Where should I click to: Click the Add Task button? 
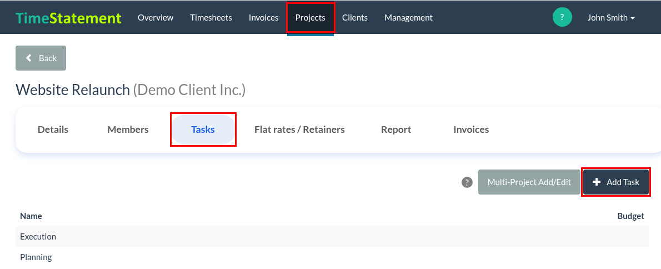tap(616, 182)
